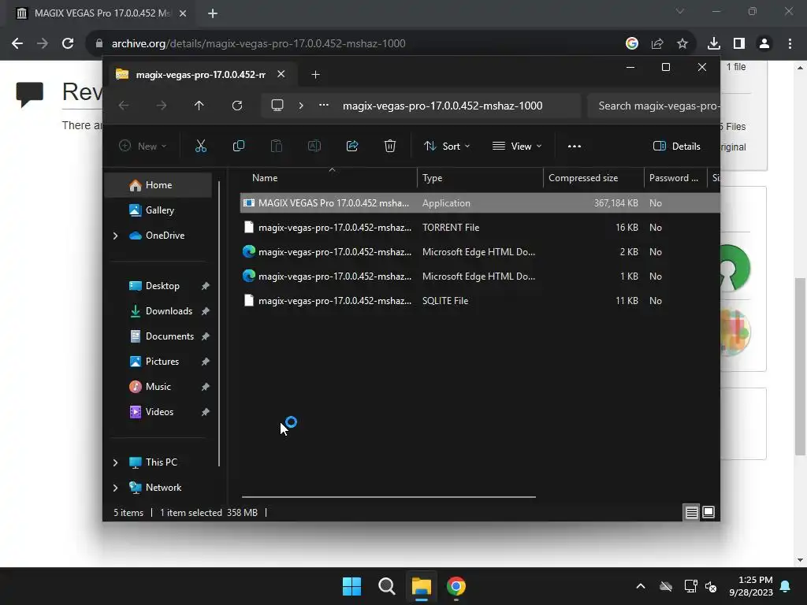Click the Share this page icon in Chrome

point(657,43)
